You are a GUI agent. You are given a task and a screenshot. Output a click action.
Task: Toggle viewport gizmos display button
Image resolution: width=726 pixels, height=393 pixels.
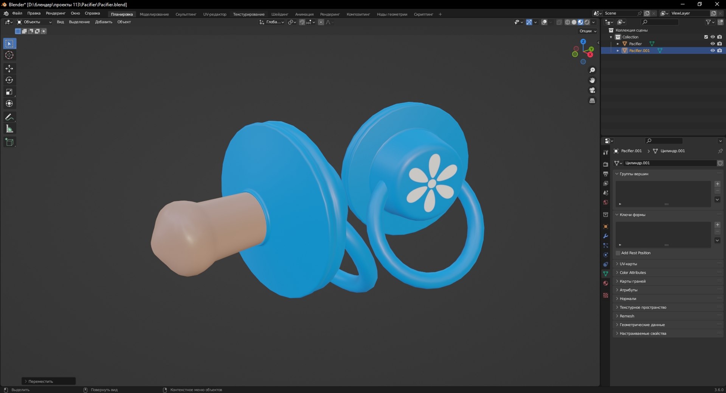pos(529,22)
